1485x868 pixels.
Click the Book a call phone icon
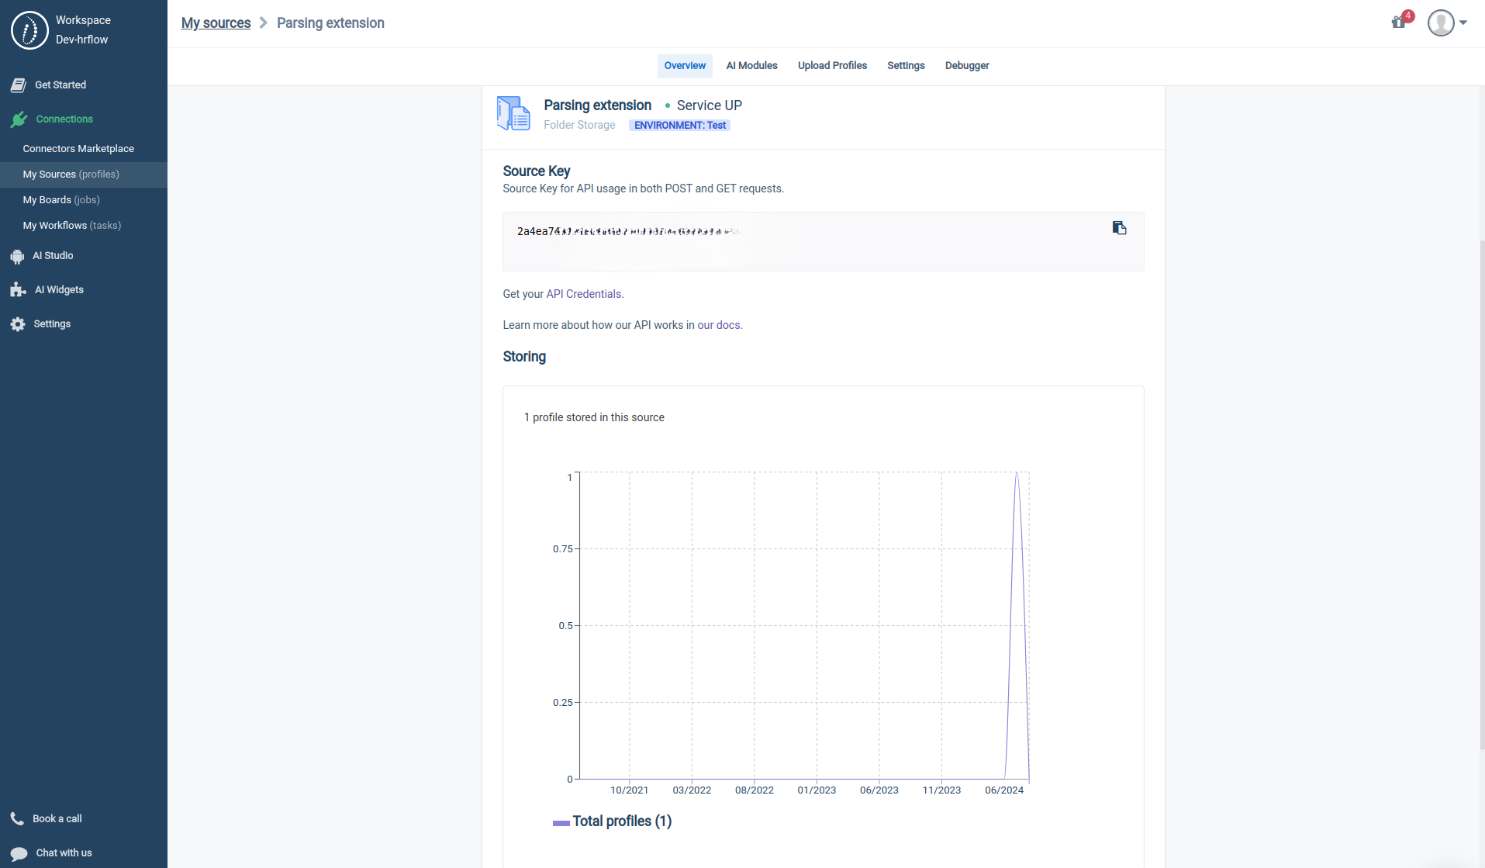point(17,818)
